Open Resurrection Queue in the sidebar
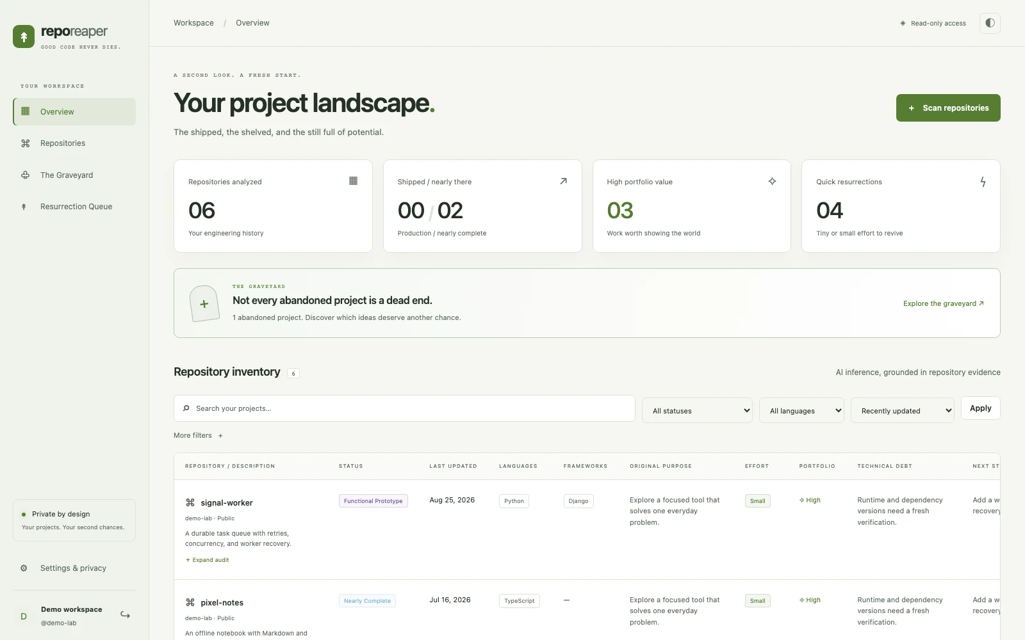The image size is (1025, 640). coord(74,206)
